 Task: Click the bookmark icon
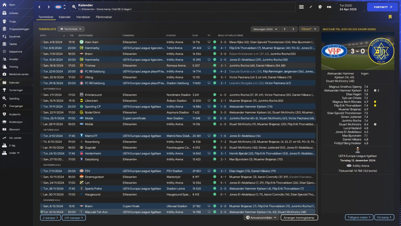coord(390,17)
